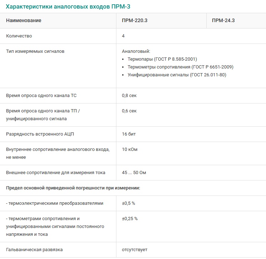Click the "Тип измеряемых сигналов" row label

[x=35, y=51]
